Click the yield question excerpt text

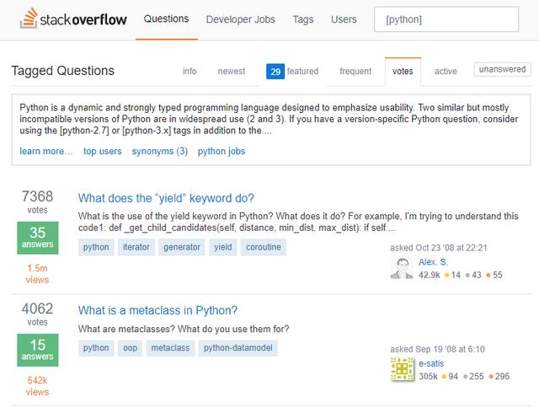pos(298,222)
